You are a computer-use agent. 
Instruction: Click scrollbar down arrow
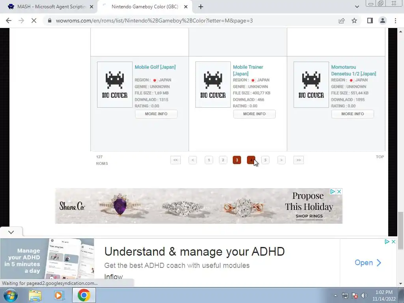click(x=400, y=284)
